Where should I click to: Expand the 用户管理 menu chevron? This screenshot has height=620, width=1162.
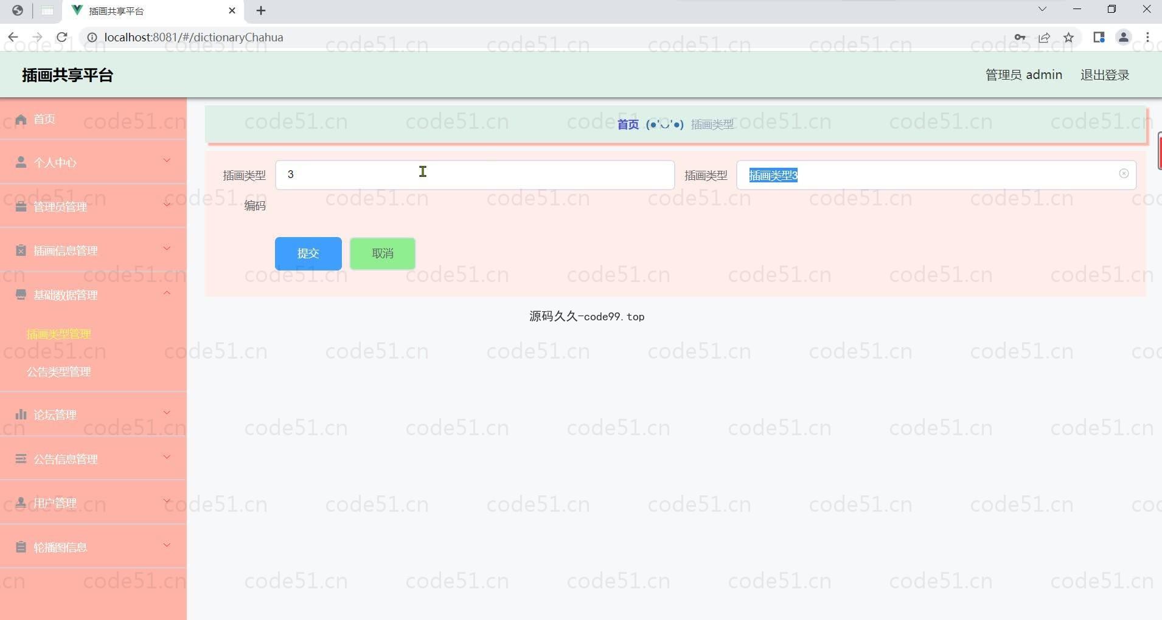(167, 501)
